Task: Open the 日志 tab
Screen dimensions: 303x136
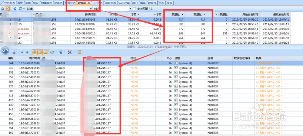Action: pos(161,3)
